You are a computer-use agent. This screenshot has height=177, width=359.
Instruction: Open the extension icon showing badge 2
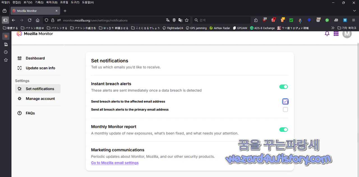pos(282,20)
